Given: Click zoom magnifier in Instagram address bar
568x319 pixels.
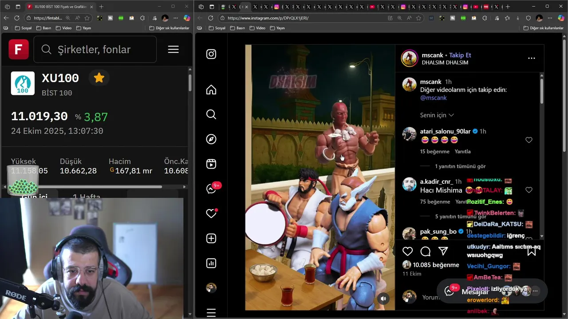Looking at the screenshot, I should pyautogui.click(x=399, y=18).
